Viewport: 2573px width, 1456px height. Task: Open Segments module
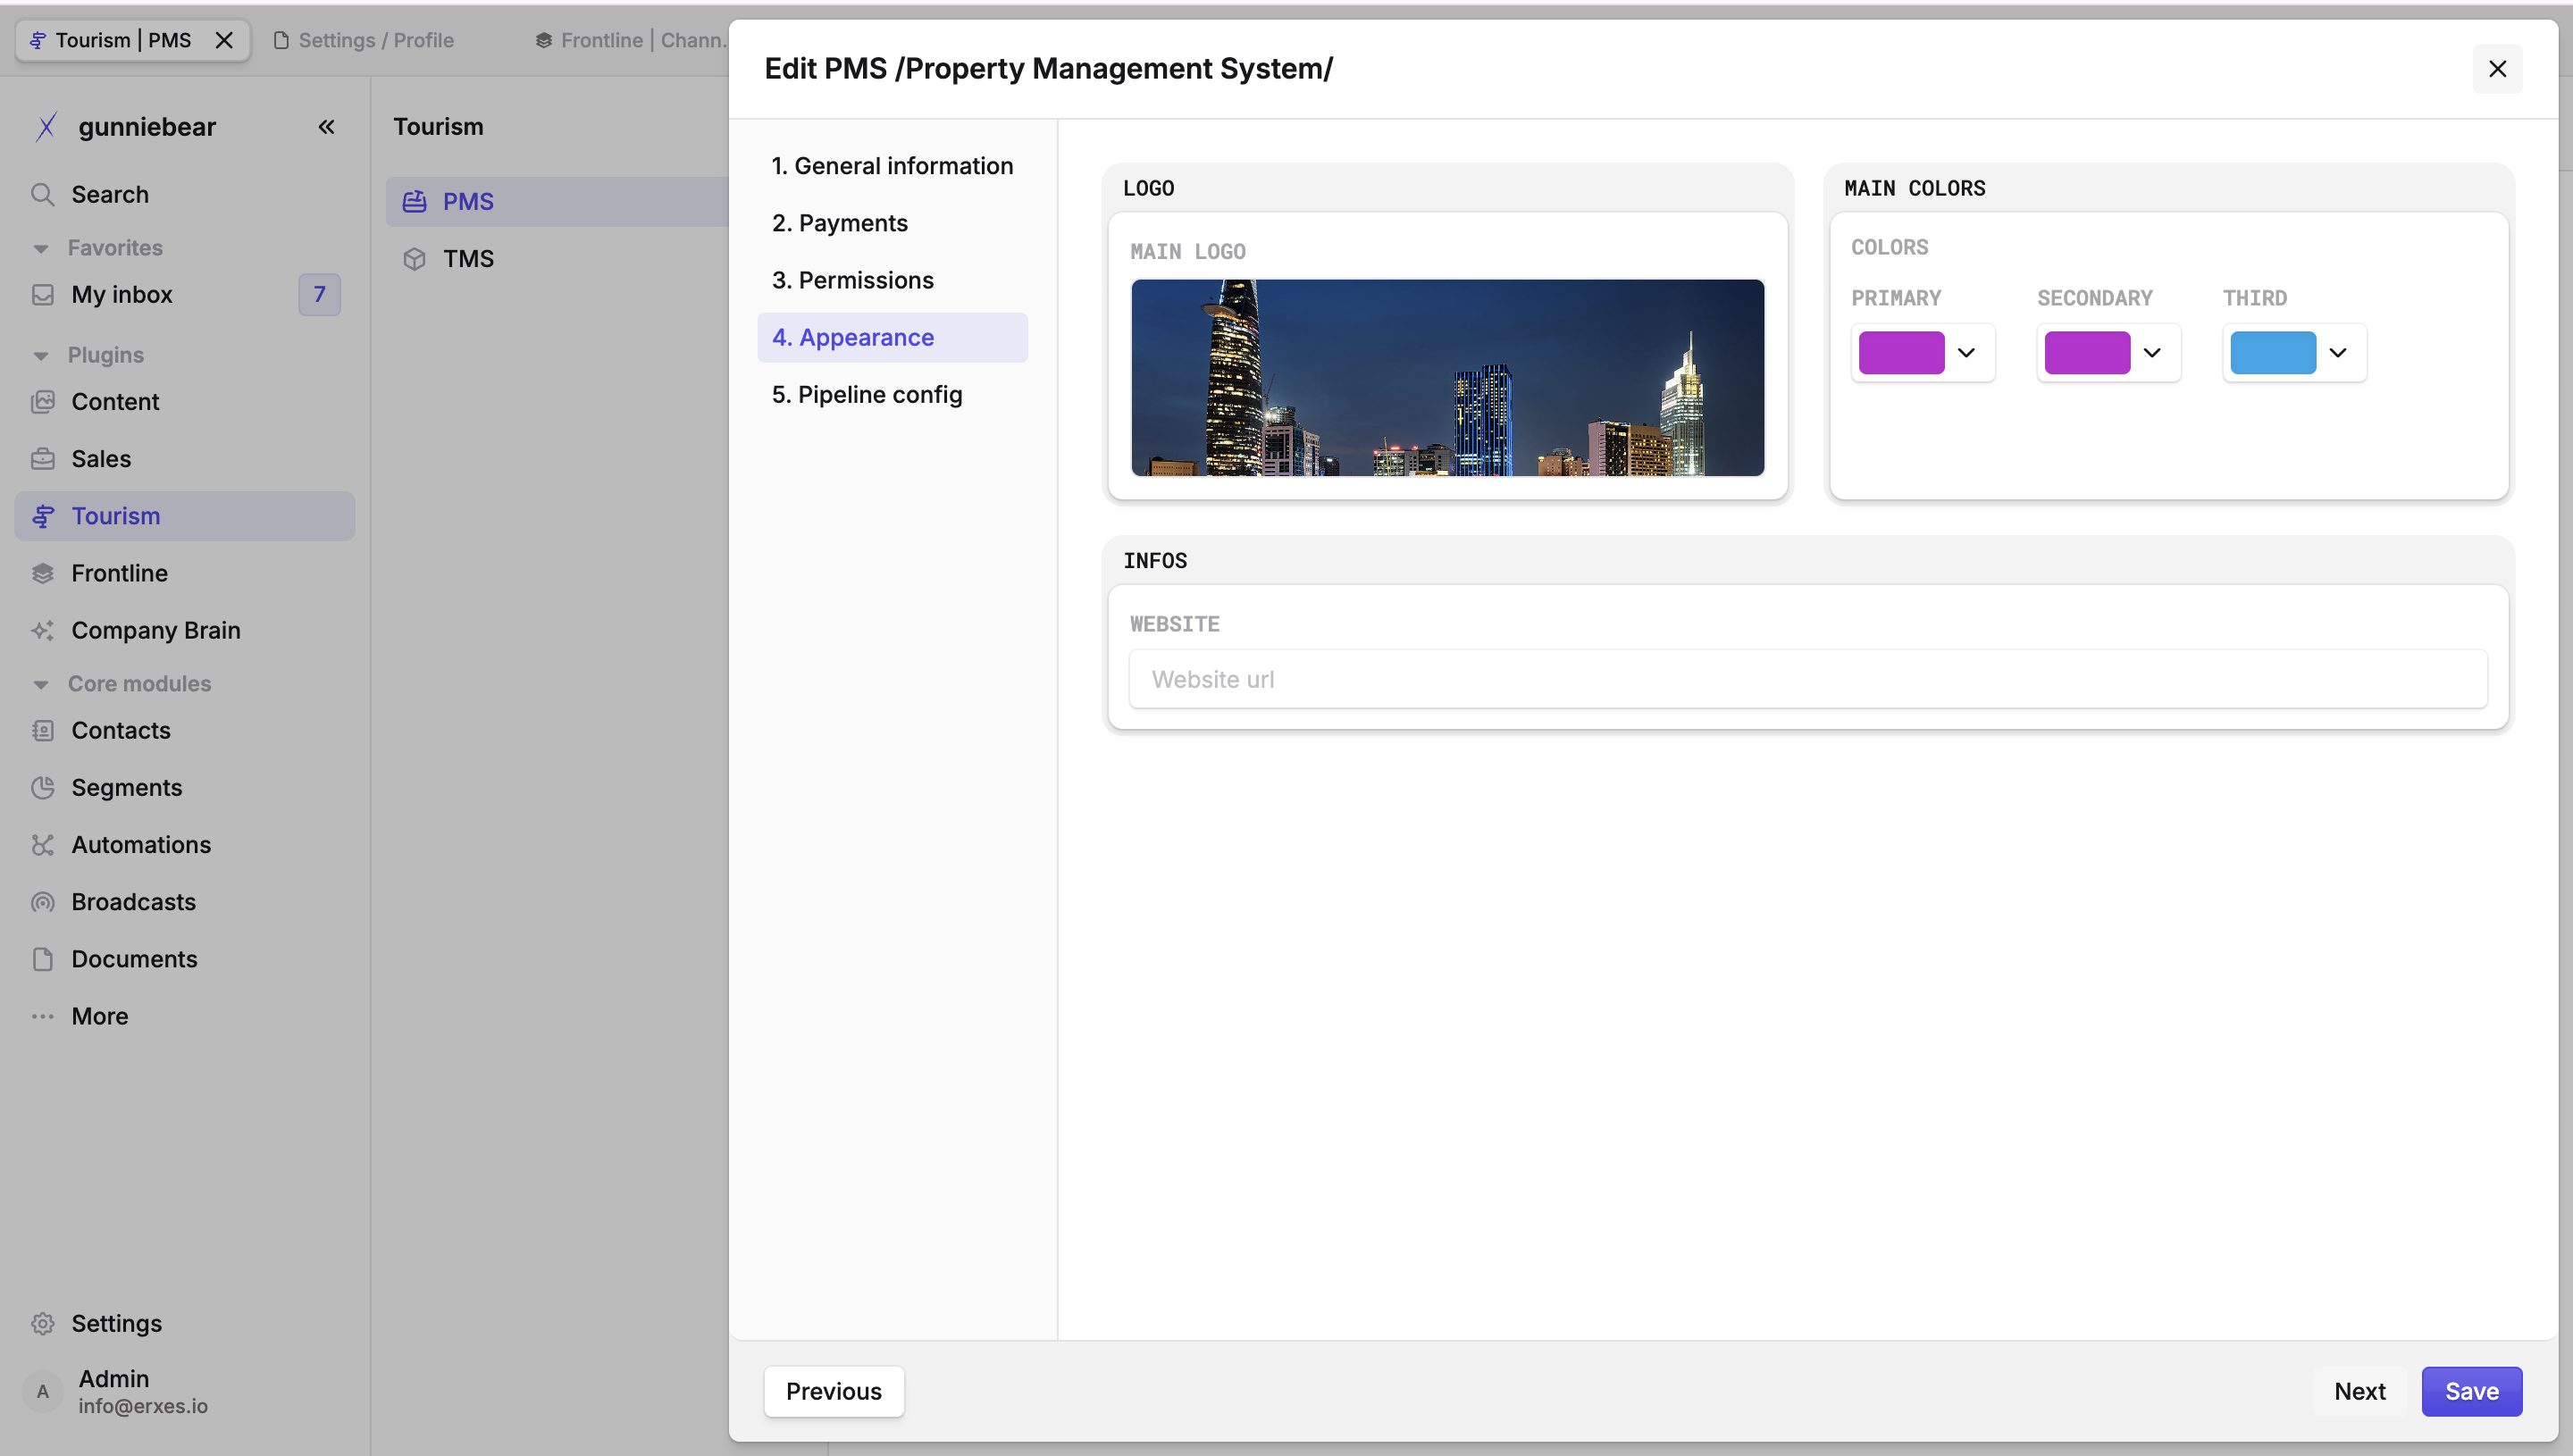tap(185, 787)
